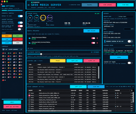
Task: Click the Add Folder button
Action: point(91,31)
